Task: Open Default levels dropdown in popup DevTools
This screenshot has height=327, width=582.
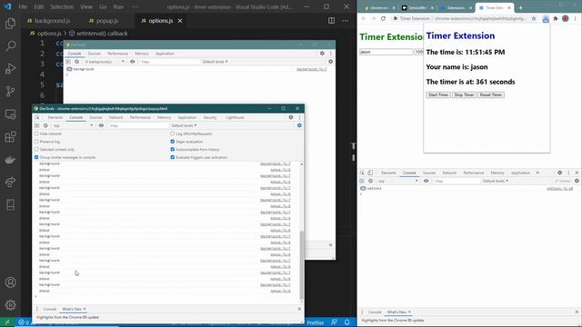Action: pos(184,125)
